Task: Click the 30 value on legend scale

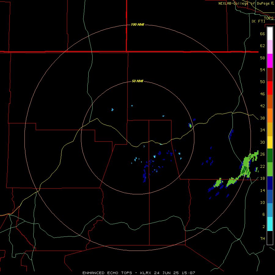Action: click(x=262, y=142)
